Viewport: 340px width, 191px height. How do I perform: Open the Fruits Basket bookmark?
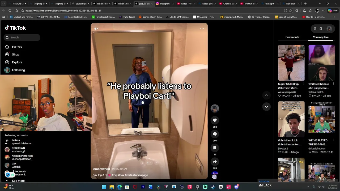[127, 17]
